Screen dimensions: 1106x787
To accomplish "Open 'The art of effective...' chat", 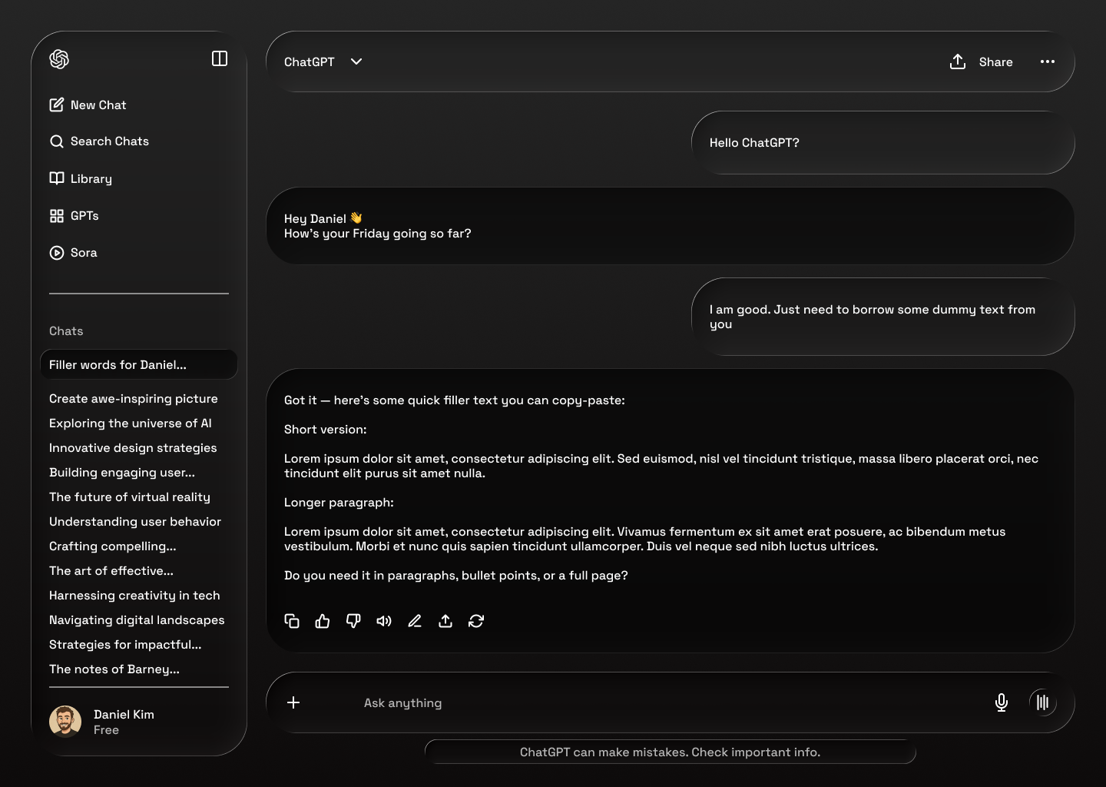I will [x=111, y=571].
